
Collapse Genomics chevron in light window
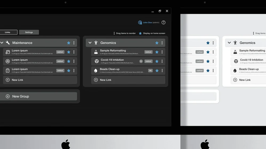[x=229, y=43]
